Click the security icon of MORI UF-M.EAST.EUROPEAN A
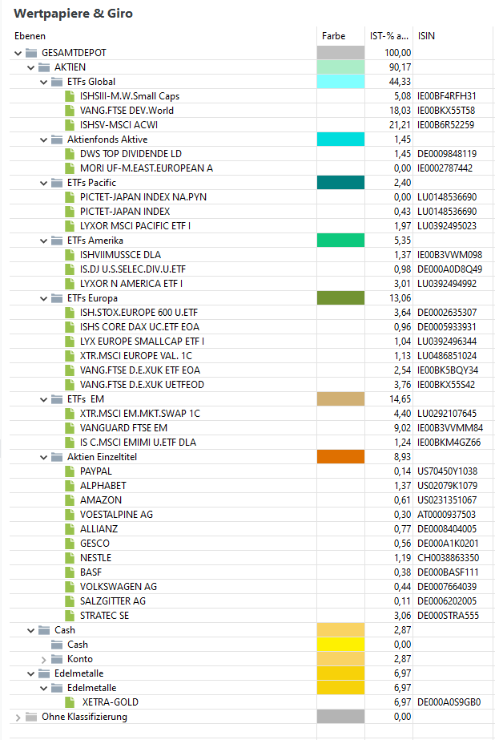Image resolution: width=495 pixels, height=740 pixels. pos(70,168)
